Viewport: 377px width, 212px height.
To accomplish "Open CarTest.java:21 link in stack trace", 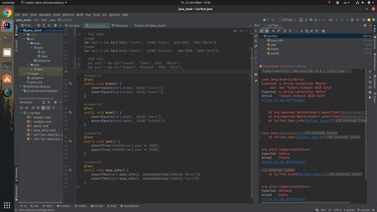I will point(312,174).
